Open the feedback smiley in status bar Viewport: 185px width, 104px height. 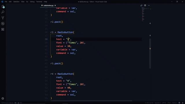(x=179, y=103)
